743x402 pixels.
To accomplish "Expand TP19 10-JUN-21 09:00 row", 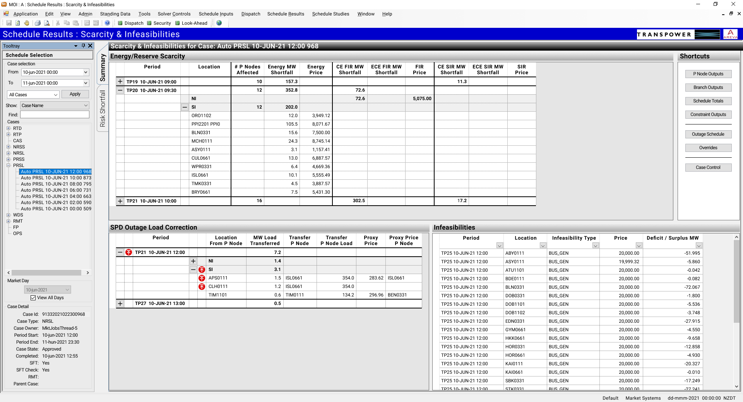I will pyautogui.click(x=120, y=82).
